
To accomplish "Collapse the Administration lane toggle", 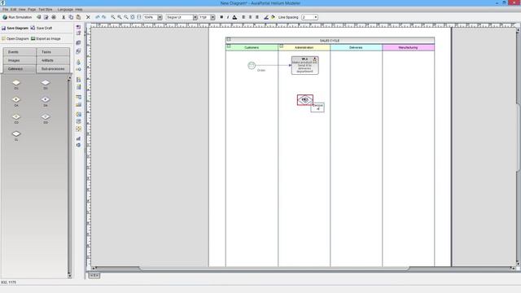I will [x=281, y=46].
